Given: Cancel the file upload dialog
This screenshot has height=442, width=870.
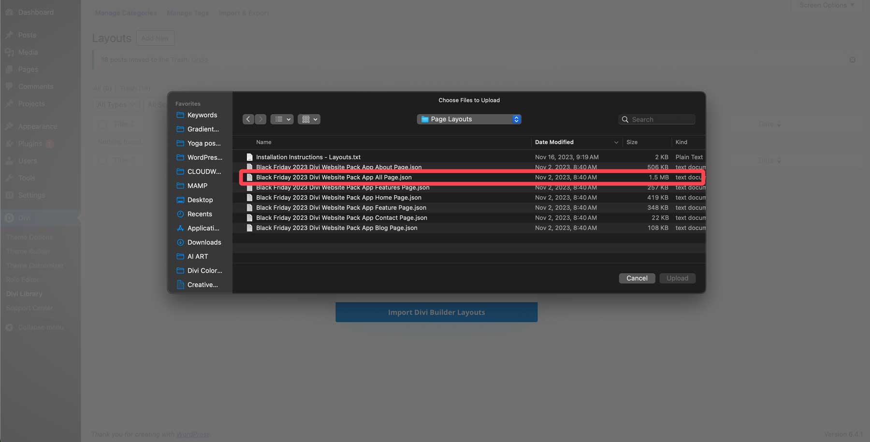Looking at the screenshot, I should pos(637,278).
